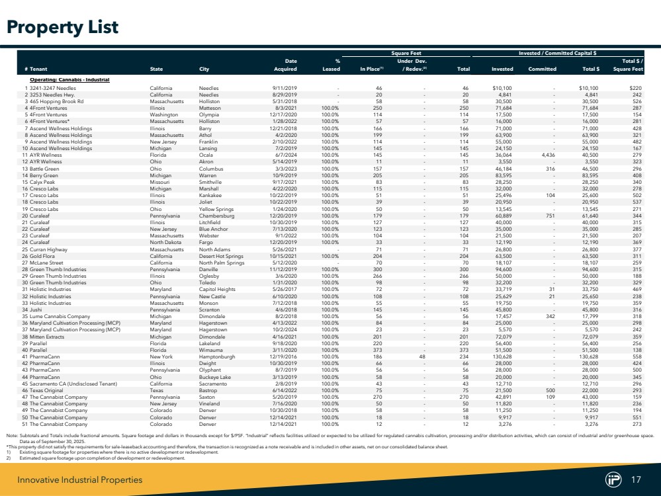Click the State column header

(157, 69)
